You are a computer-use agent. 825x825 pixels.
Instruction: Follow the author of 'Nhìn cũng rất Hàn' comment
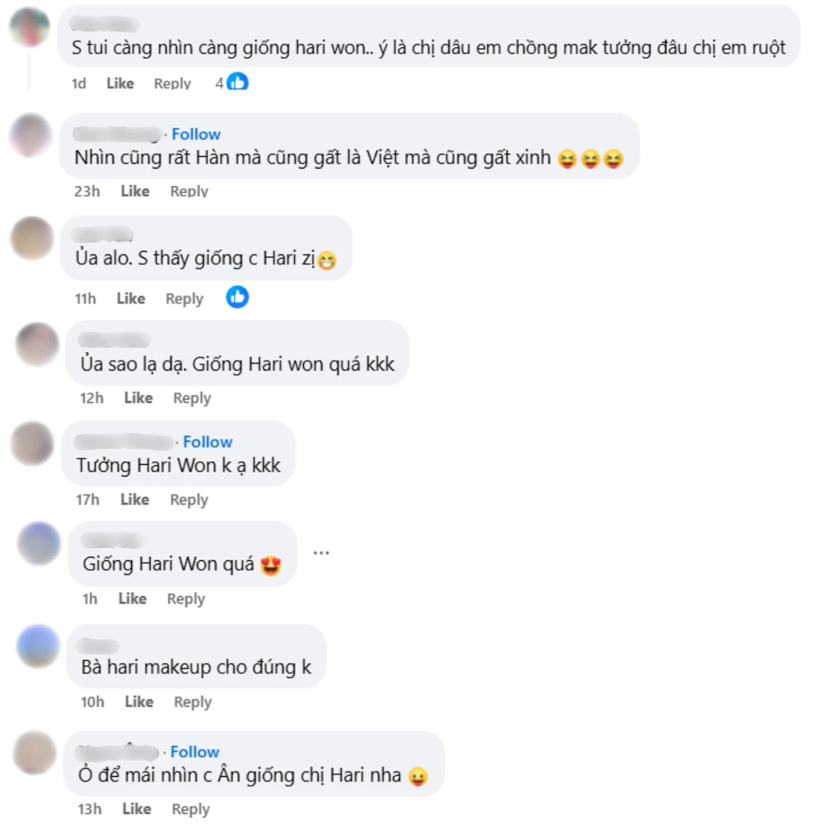196,134
